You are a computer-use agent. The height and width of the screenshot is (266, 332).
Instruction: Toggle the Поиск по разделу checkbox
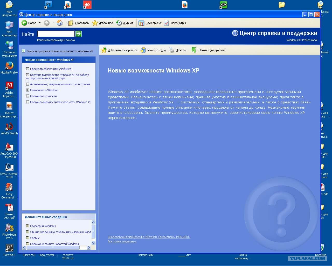click(24, 51)
